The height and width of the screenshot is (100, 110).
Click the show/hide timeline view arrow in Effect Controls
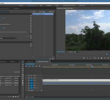31,12
